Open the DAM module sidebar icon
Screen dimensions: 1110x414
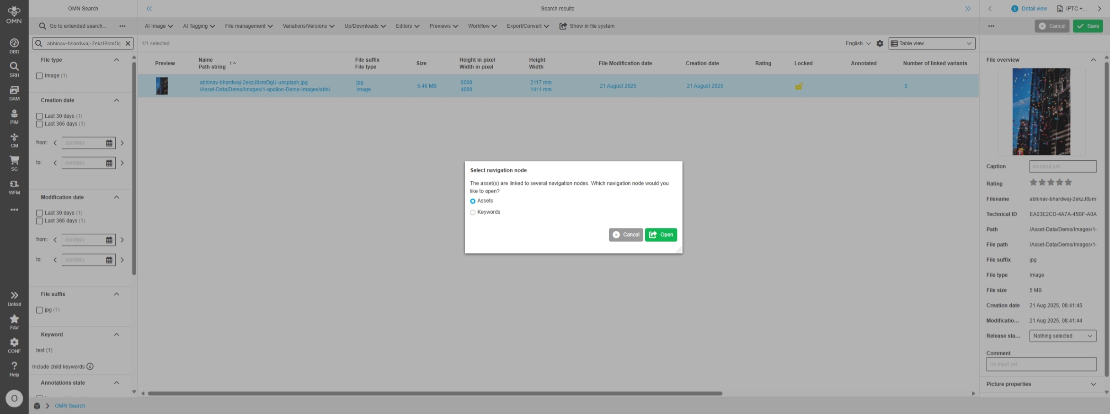(x=14, y=94)
